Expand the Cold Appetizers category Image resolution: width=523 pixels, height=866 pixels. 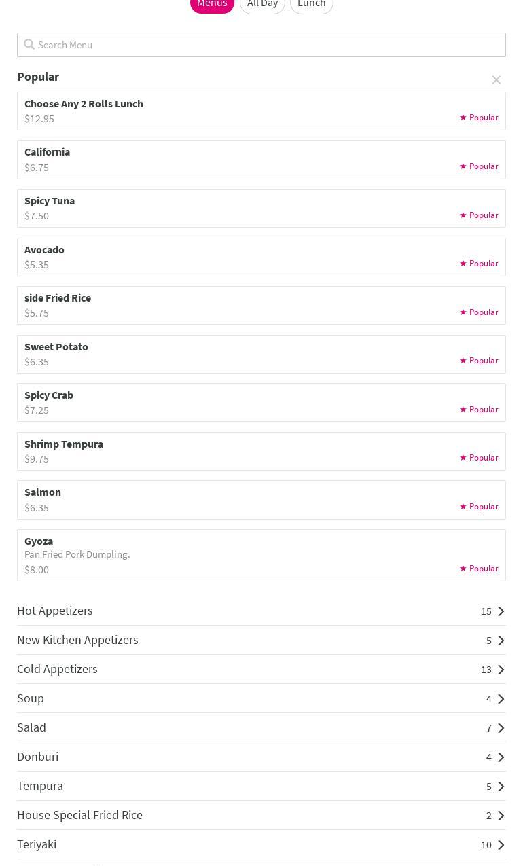click(x=57, y=669)
